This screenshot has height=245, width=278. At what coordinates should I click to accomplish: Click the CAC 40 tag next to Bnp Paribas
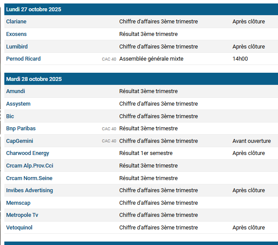pyautogui.click(x=109, y=129)
